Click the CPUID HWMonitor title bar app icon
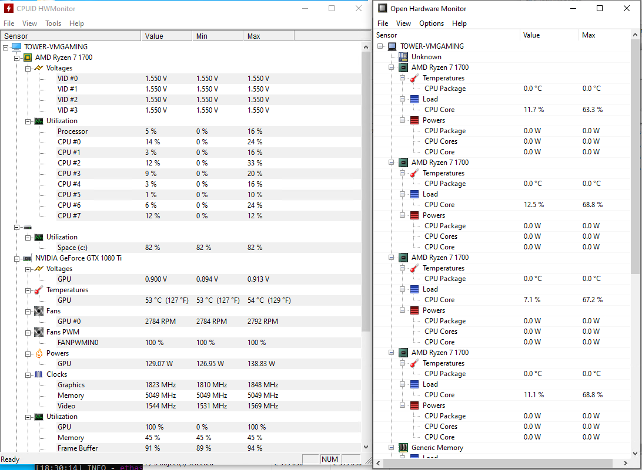642x470 pixels. 8,8
